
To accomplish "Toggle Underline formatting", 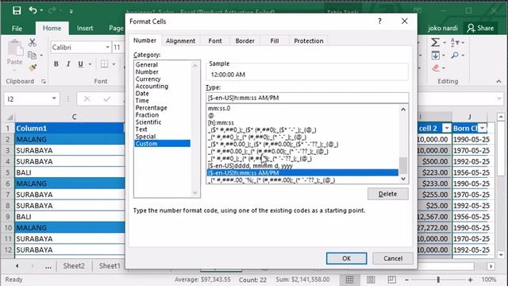I will coord(81,64).
